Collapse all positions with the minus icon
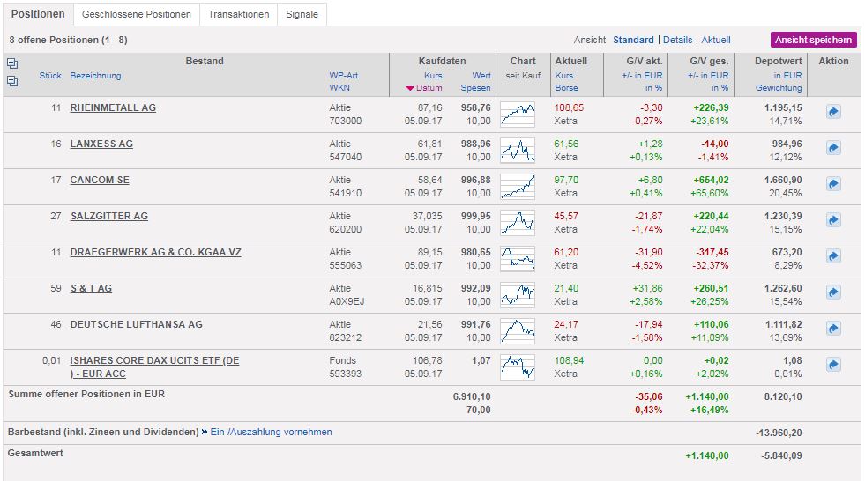Image resolution: width=865 pixels, height=481 pixels. pyautogui.click(x=11, y=81)
